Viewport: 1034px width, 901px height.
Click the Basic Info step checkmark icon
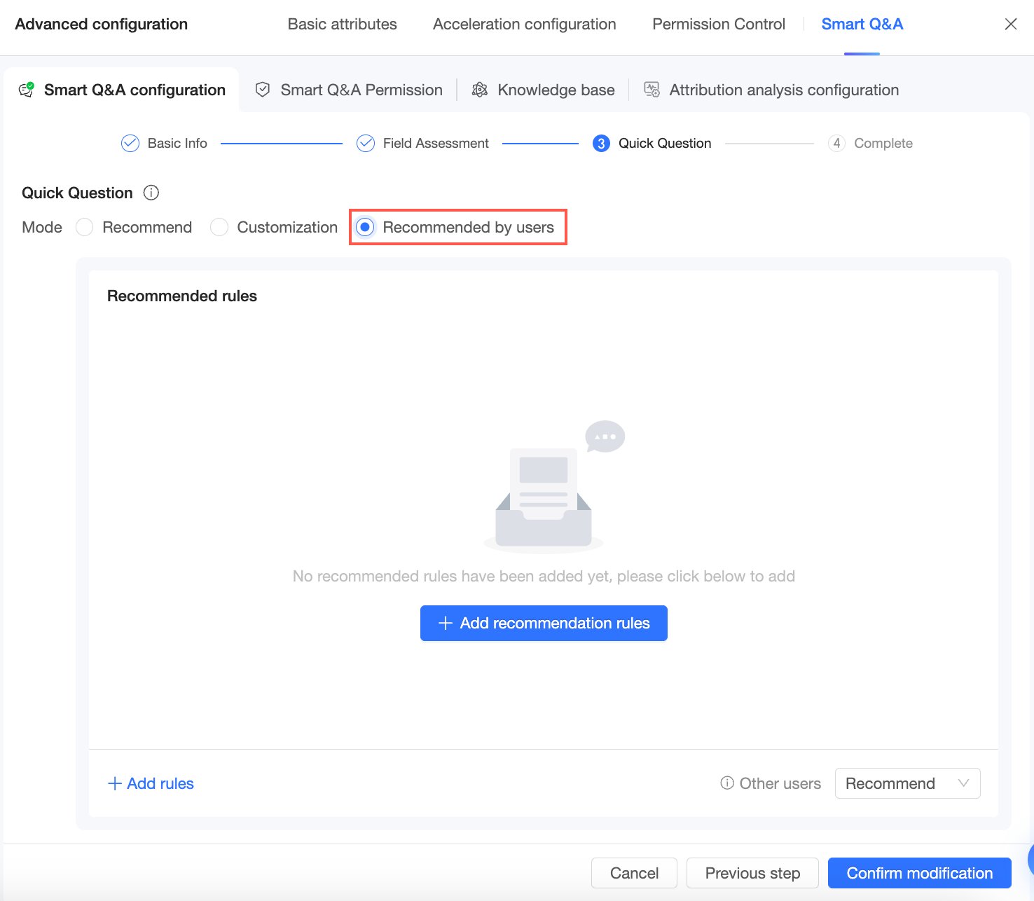coord(130,143)
